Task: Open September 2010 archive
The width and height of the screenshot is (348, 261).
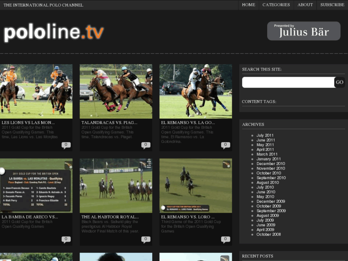Action: click(x=271, y=178)
